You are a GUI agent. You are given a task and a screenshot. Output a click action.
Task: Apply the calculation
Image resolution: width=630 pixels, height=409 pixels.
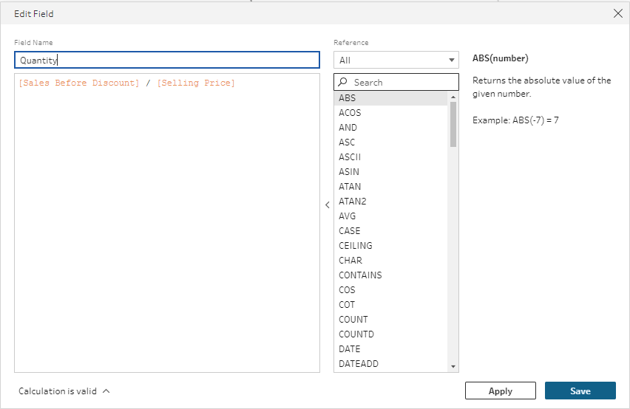coord(500,391)
